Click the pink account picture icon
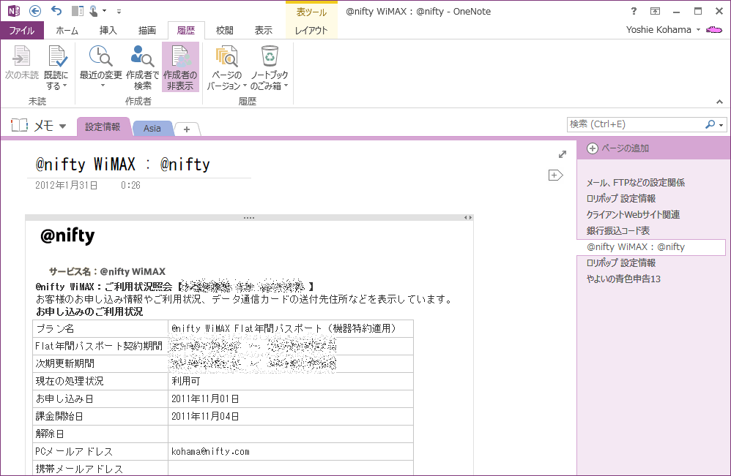Image resolution: width=731 pixels, height=476 pixels. [x=713, y=30]
